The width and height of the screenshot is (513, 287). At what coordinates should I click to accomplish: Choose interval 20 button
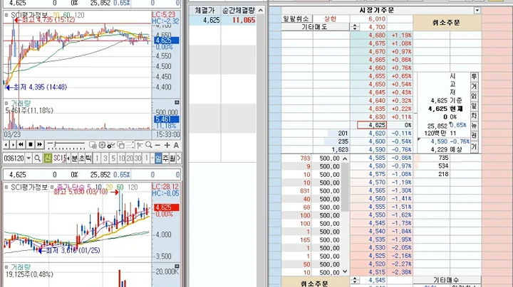[130, 158]
